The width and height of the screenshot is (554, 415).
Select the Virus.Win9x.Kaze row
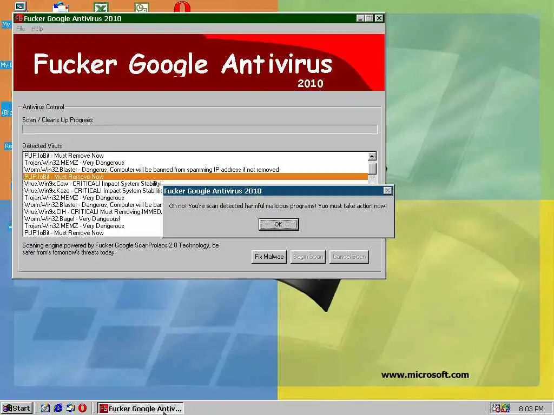(x=93, y=191)
